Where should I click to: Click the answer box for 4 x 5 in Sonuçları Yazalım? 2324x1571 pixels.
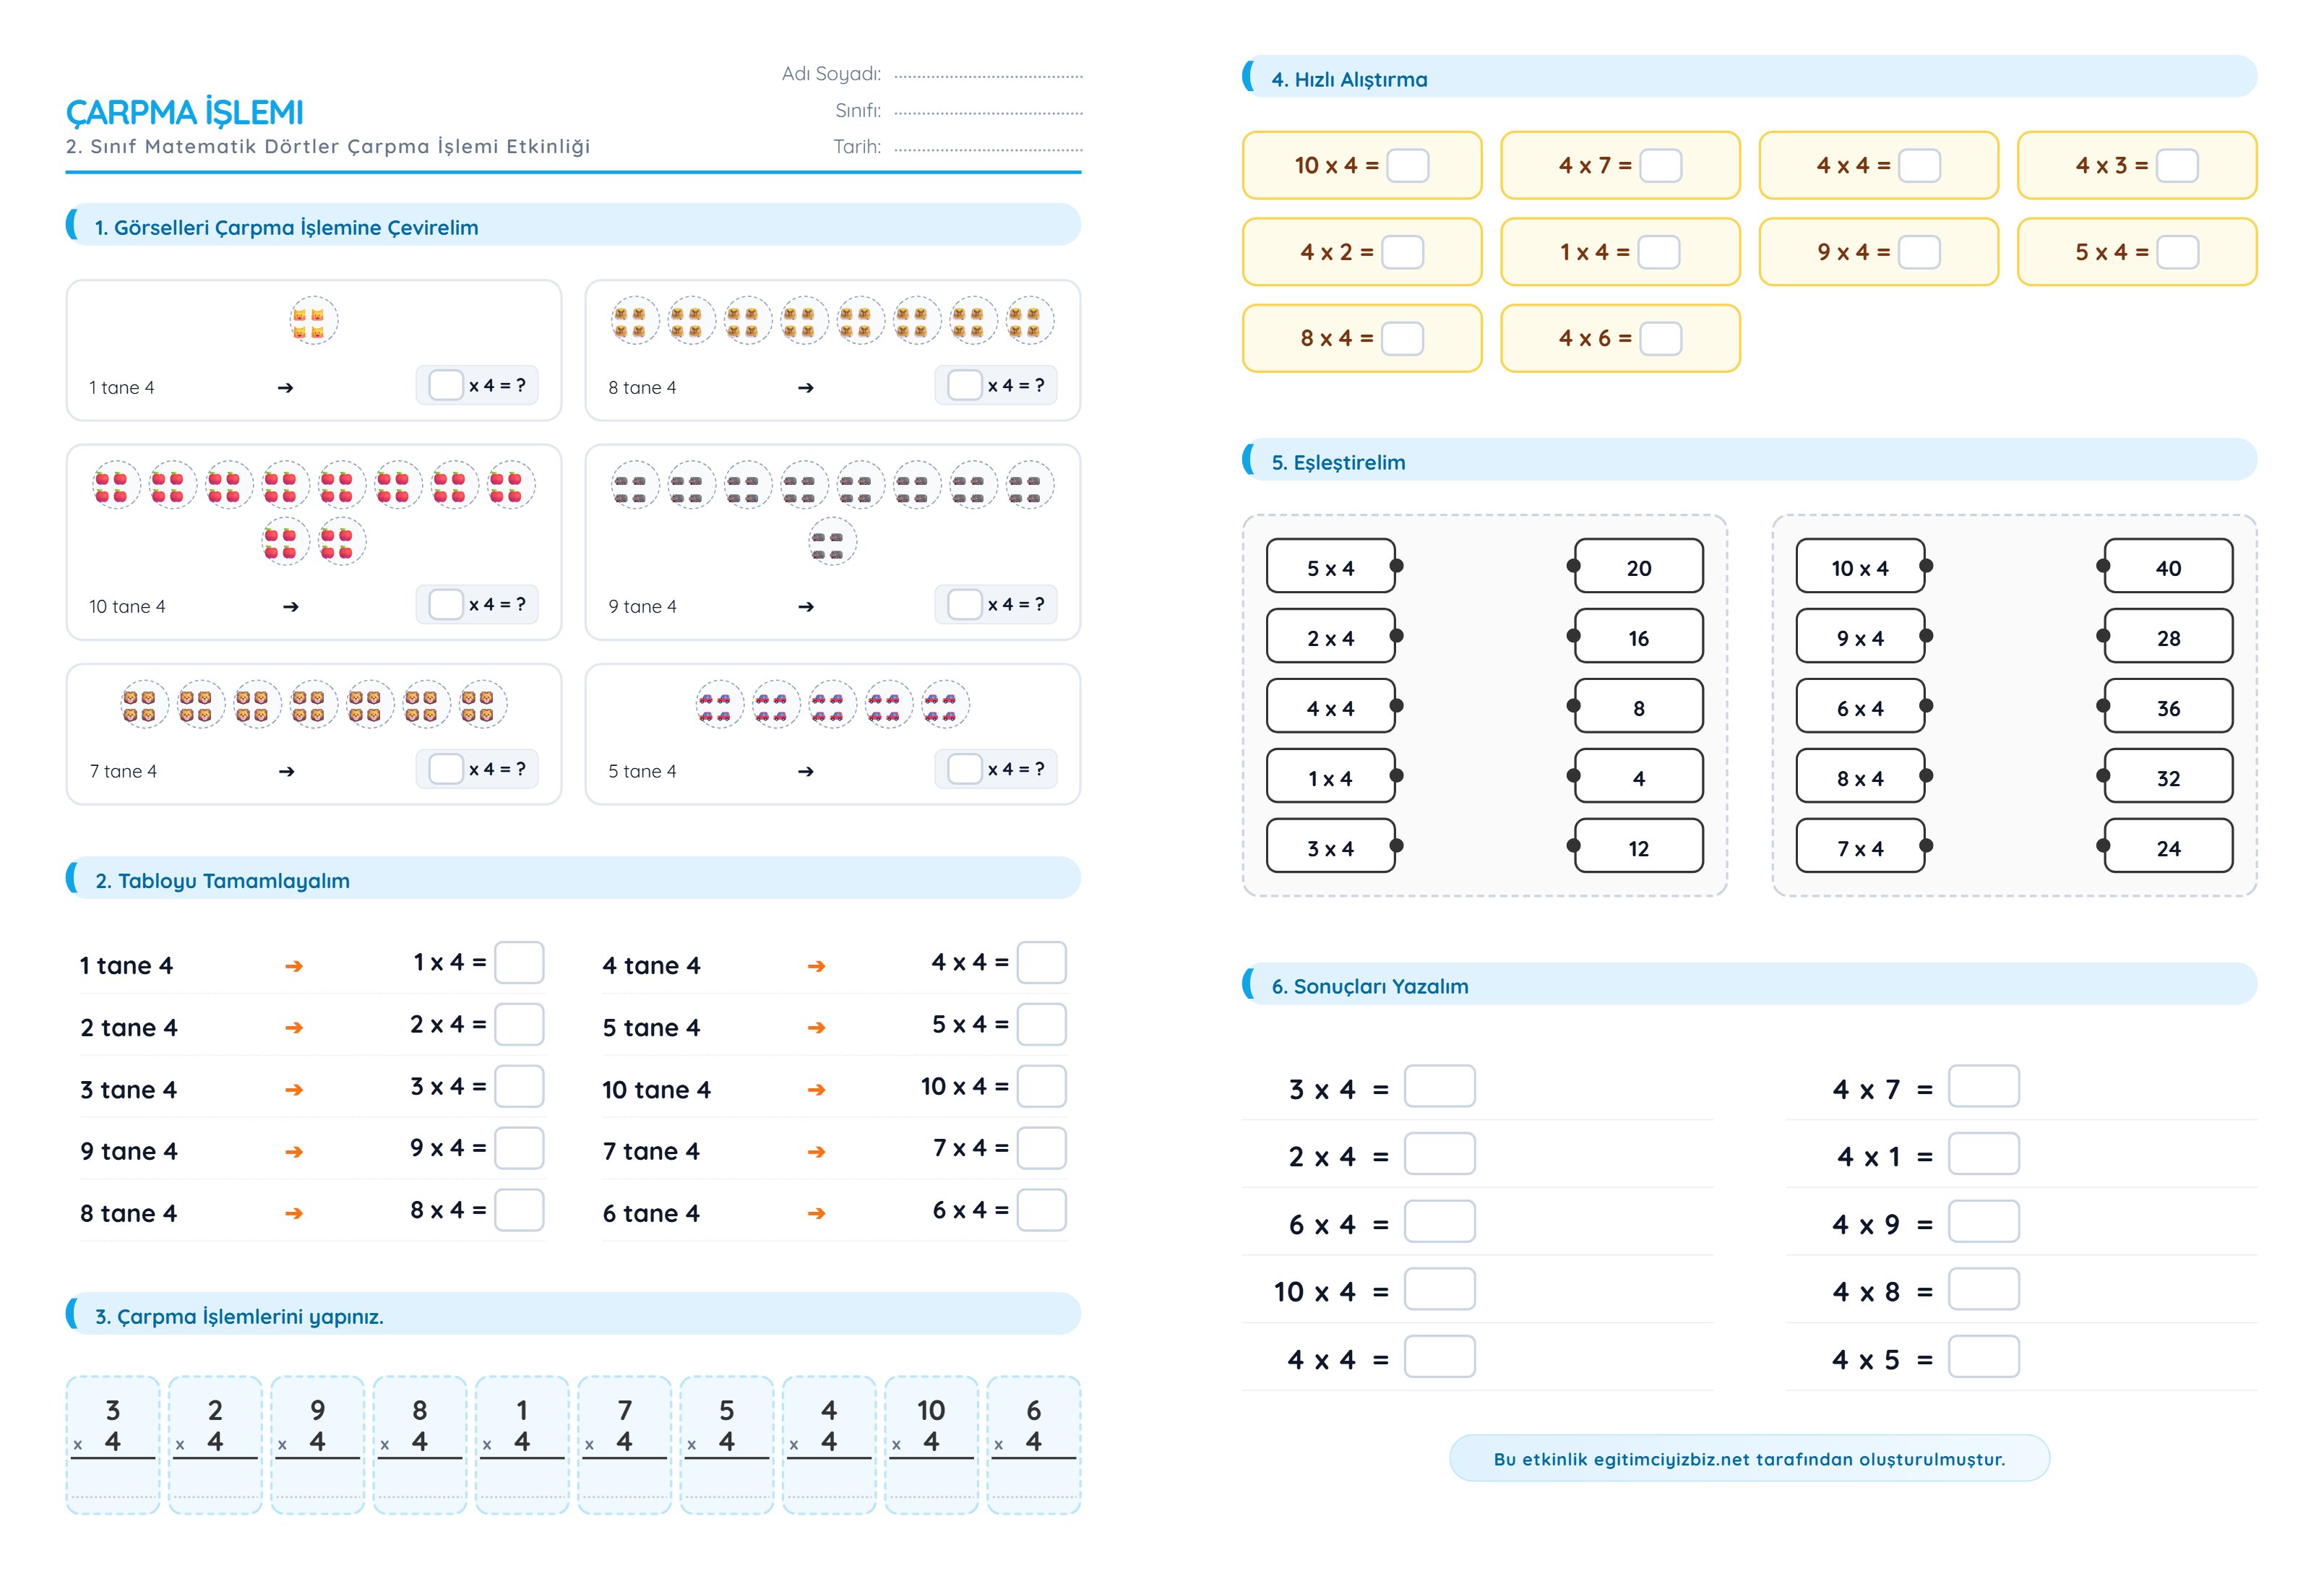coord(1983,1357)
